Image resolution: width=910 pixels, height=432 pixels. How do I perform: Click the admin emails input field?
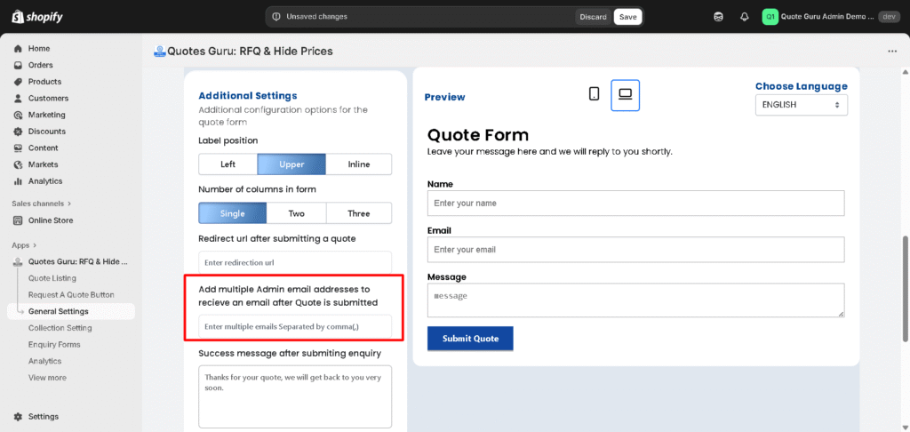(294, 327)
